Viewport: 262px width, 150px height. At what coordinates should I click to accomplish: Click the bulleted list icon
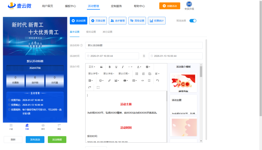click(x=137, y=74)
